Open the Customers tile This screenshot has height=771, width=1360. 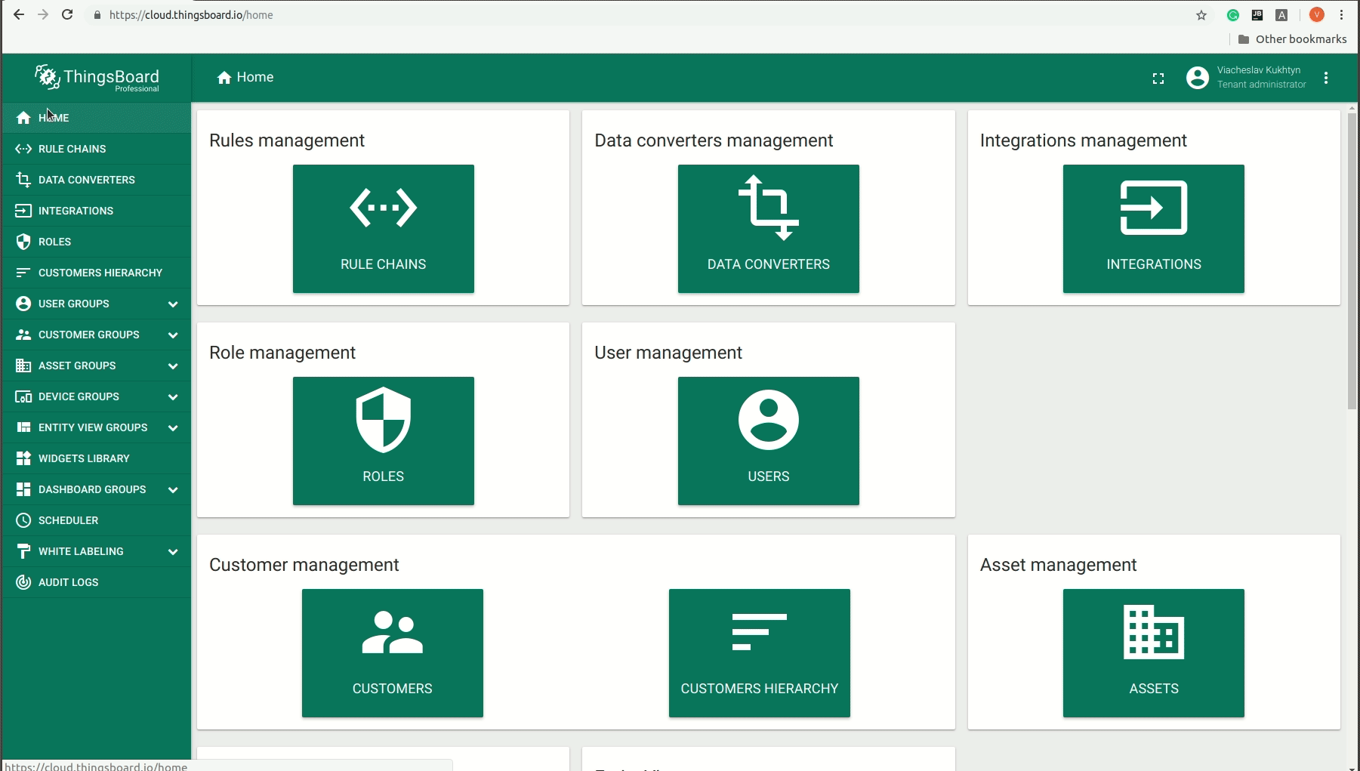392,652
